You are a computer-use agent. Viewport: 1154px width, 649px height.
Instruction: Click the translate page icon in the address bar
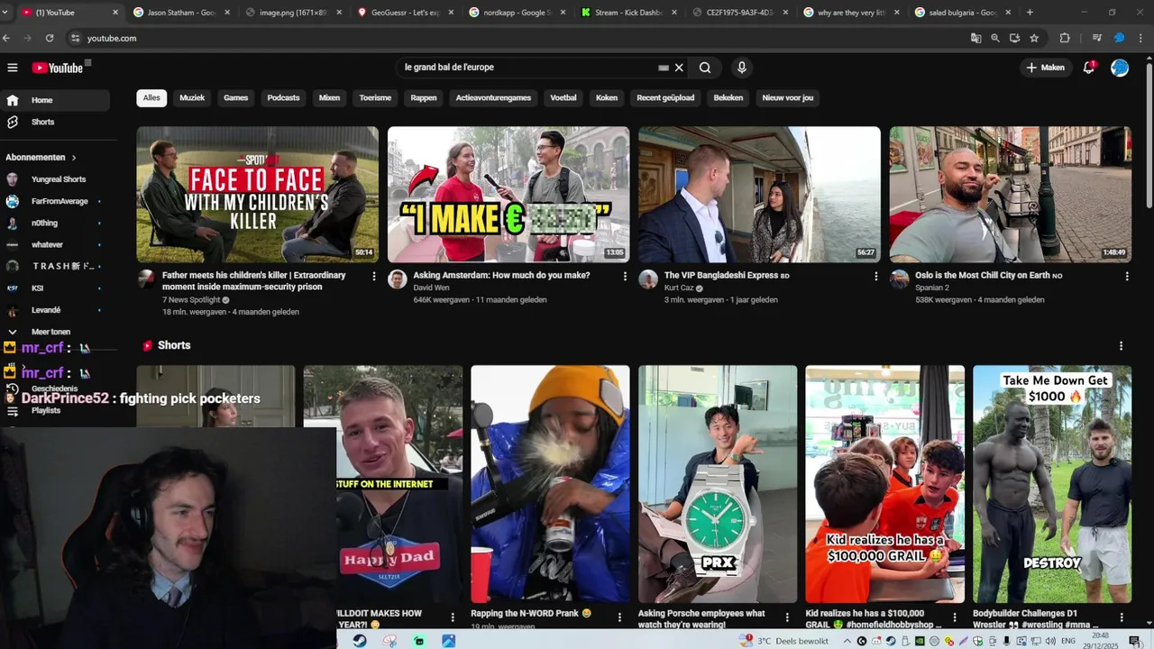[975, 38]
